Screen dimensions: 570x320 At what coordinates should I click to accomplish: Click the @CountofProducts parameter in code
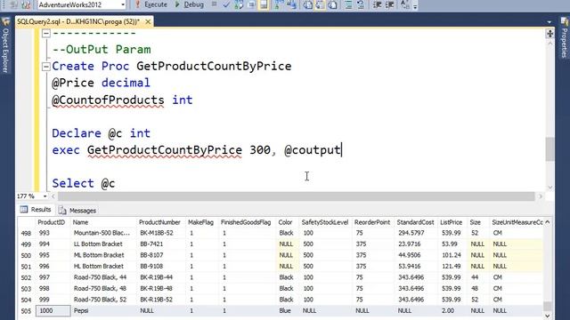click(x=108, y=100)
